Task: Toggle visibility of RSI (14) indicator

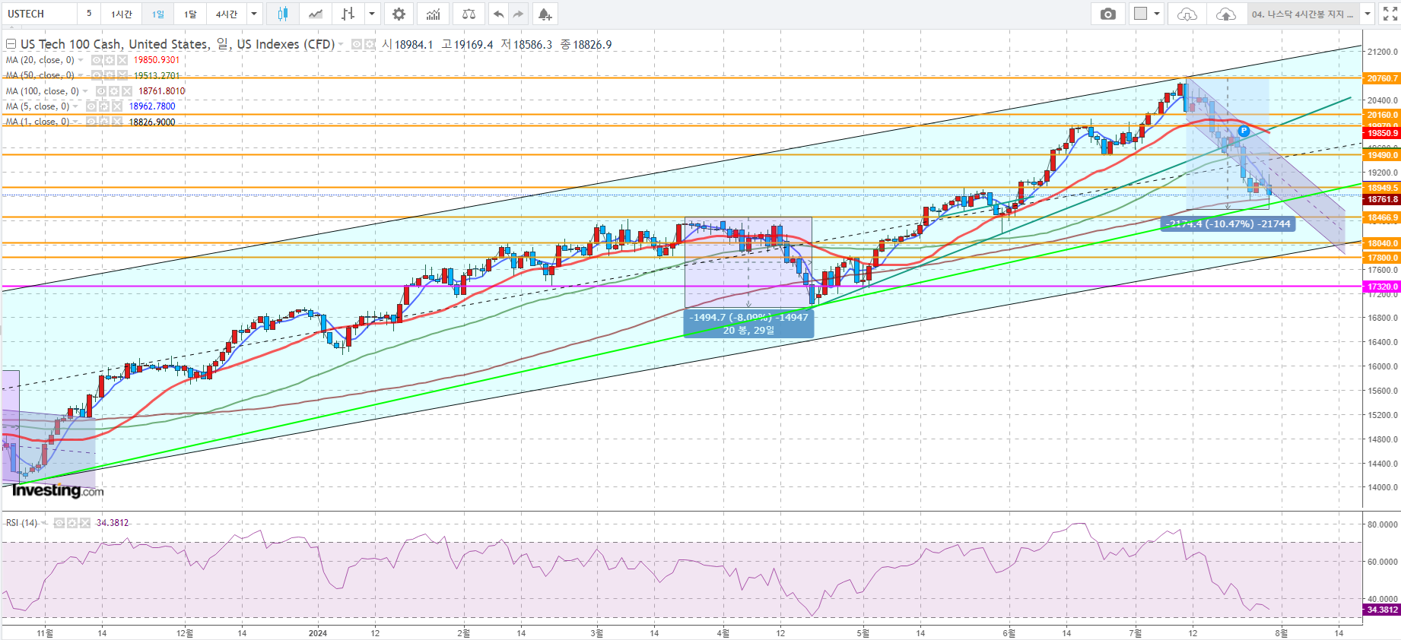Action: (59, 523)
